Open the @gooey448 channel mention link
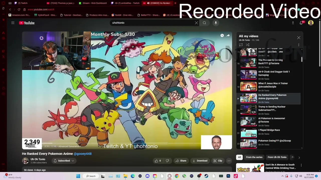This screenshot has width=321, height=180. coord(83,154)
